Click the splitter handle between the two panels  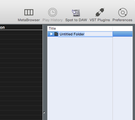pos(44,112)
